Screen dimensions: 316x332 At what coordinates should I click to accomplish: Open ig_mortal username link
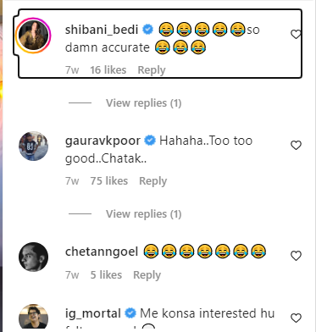click(x=93, y=313)
